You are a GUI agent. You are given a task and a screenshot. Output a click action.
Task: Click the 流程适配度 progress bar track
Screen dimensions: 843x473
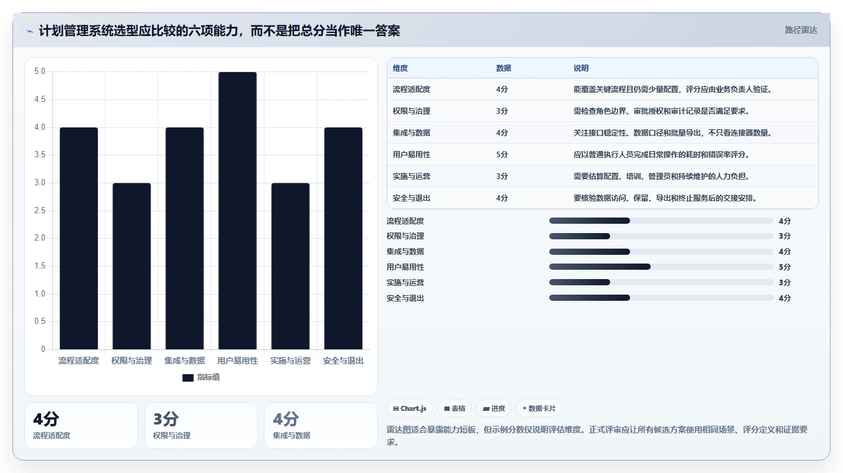(x=661, y=221)
